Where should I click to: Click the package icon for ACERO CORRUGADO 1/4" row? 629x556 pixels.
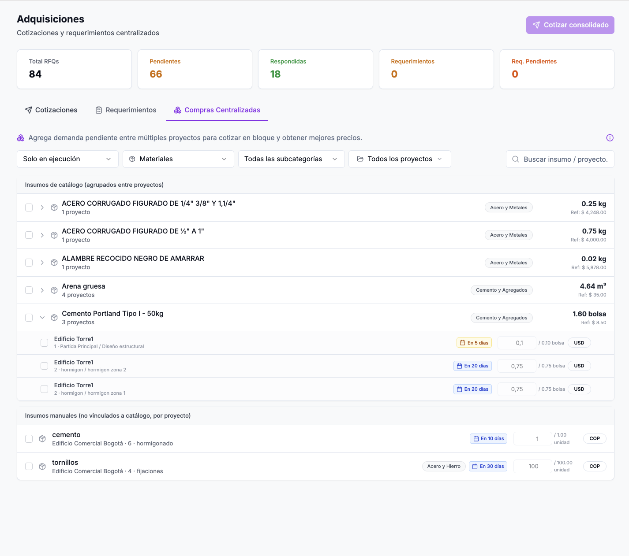click(x=54, y=208)
